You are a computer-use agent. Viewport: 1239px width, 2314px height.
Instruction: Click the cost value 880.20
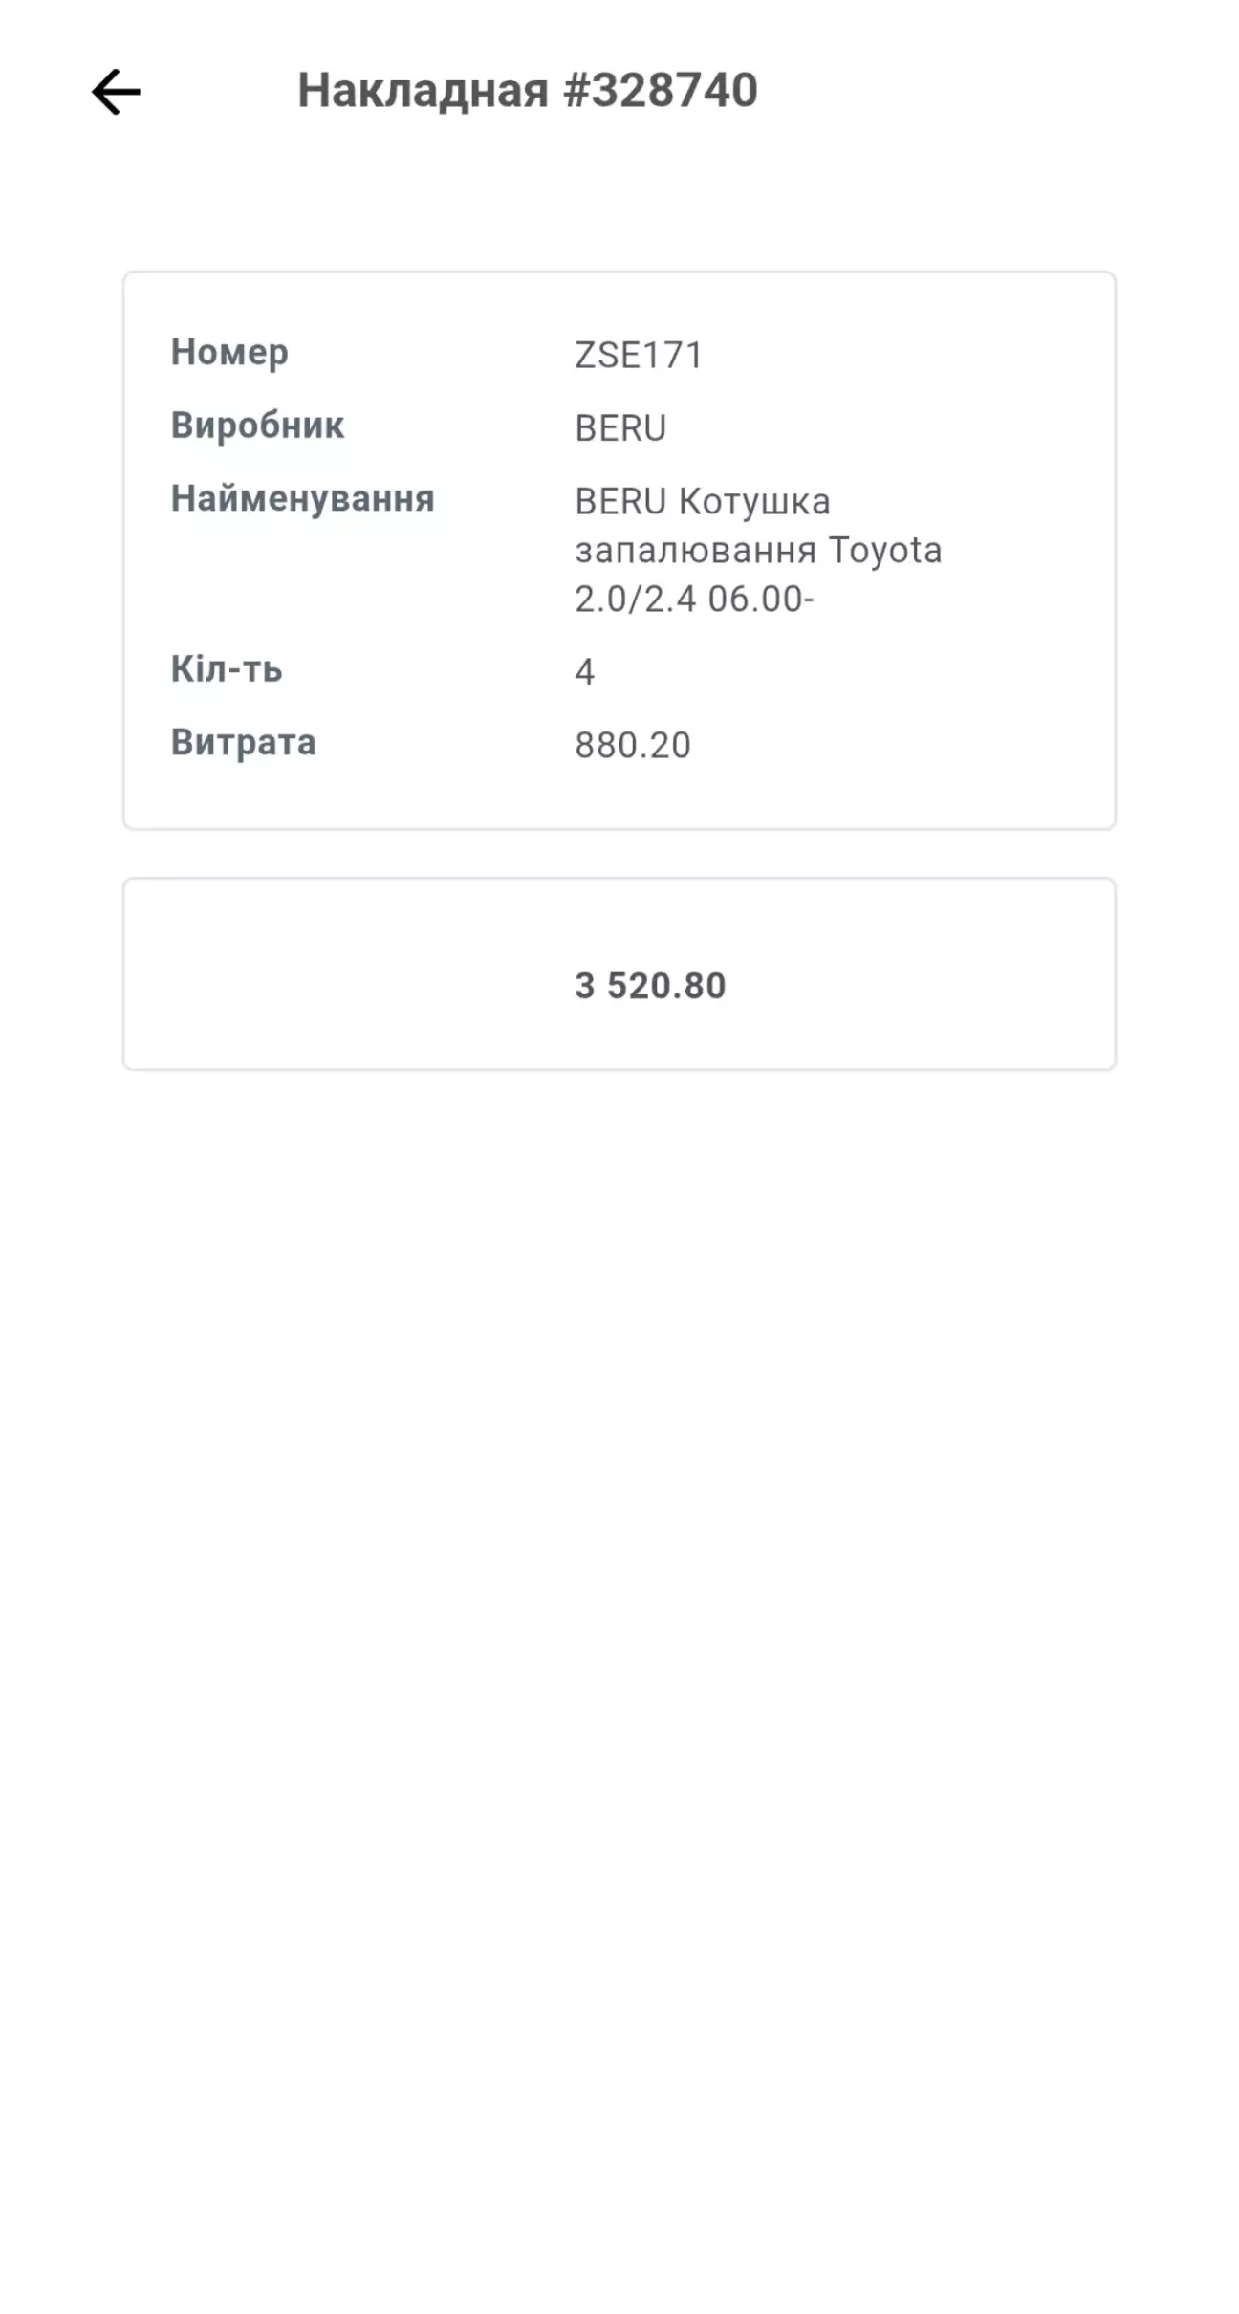click(x=633, y=746)
